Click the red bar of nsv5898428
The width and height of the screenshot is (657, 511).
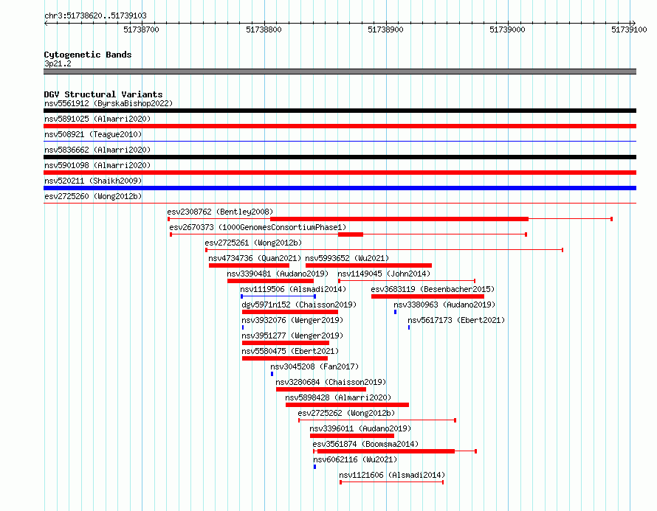[347, 405]
